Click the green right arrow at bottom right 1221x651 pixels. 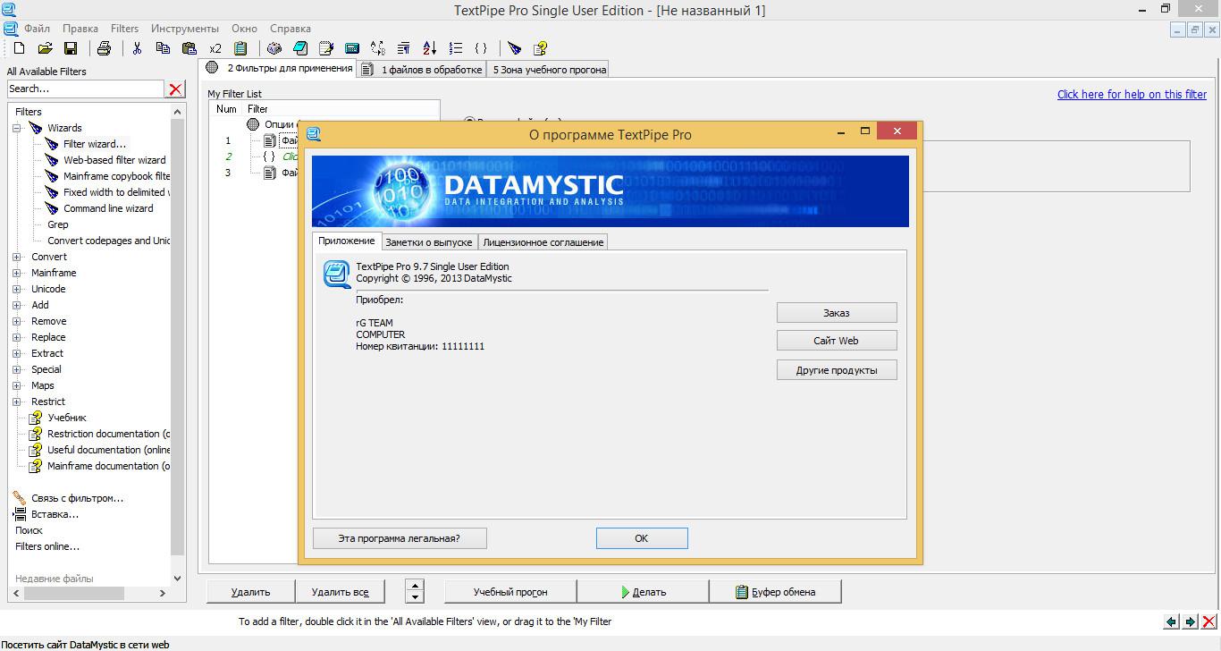1191,621
